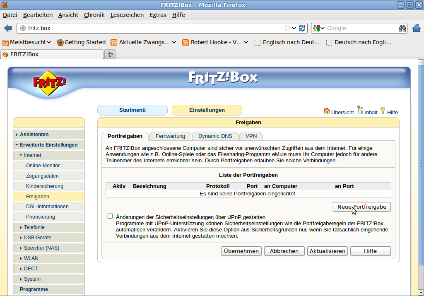The width and height of the screenshot is (424, 296).
Task: Select Kindersicherung in the sidebar
Action: point(44,186)
